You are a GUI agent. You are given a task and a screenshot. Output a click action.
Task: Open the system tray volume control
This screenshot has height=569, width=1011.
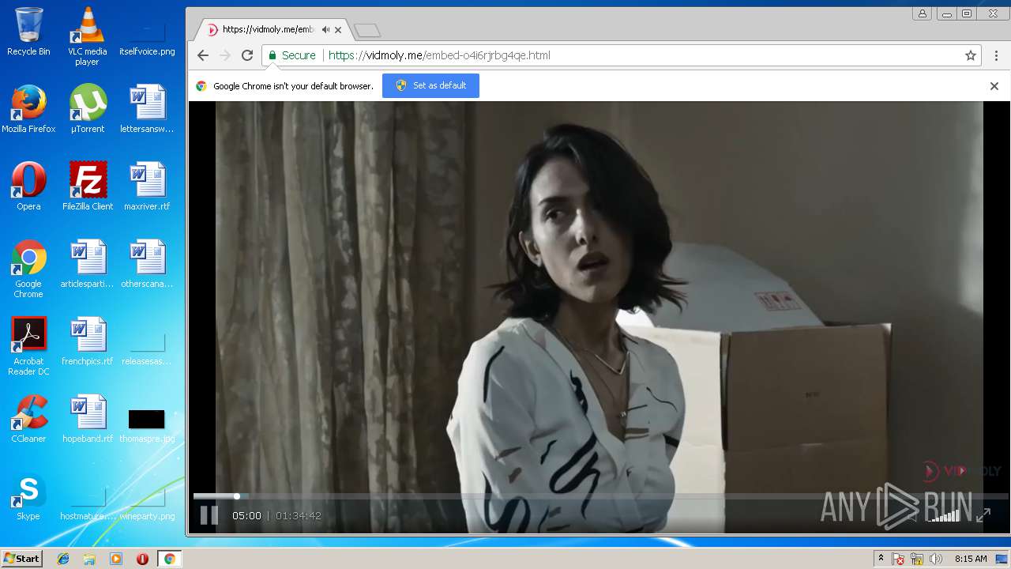point(936,559)
